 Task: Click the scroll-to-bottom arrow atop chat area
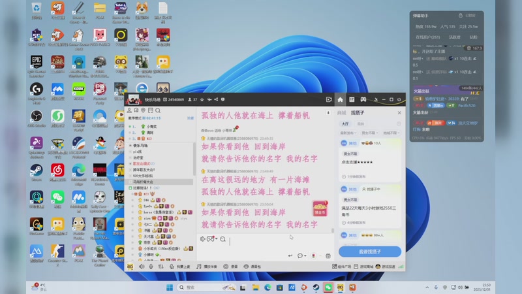pyautogui.click(x=328, y=112)
